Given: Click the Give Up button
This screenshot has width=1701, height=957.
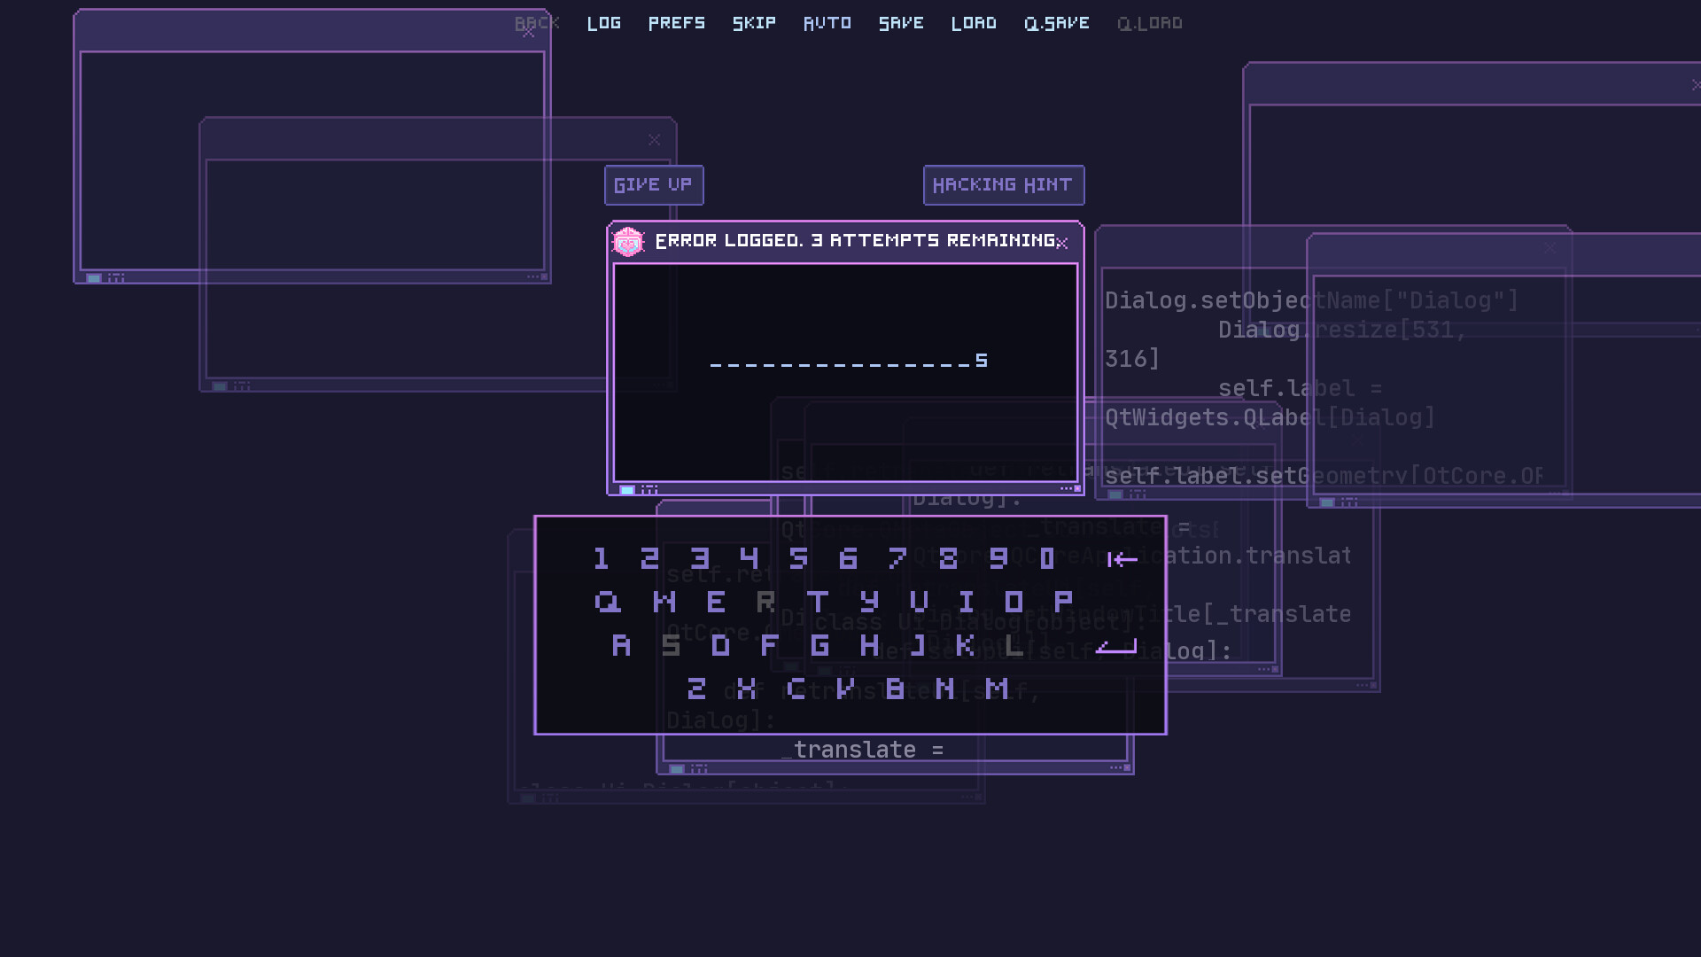Looking at the screenshot, I should pos(654,185).
